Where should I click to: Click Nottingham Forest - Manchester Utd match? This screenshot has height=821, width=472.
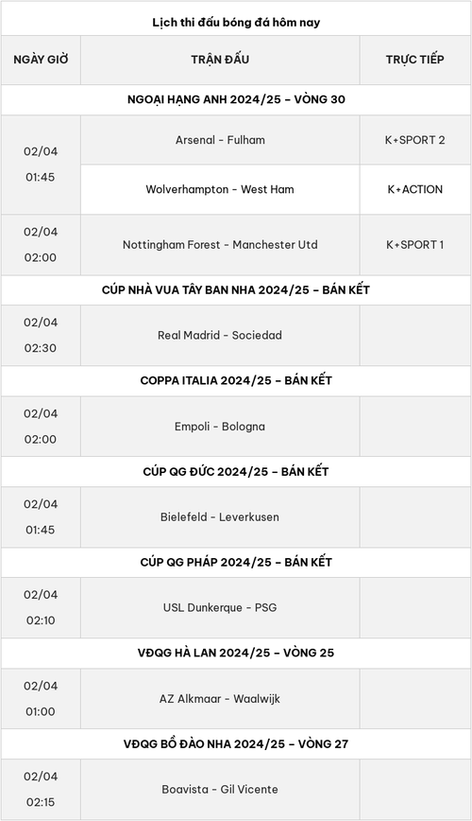tap(220, 245)
